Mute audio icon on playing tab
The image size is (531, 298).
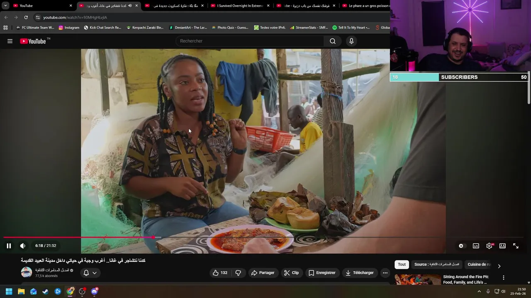coord(130,6)
